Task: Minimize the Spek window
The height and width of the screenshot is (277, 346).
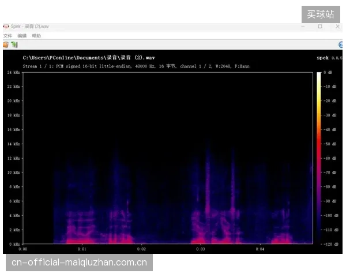Action: (303, 27)
